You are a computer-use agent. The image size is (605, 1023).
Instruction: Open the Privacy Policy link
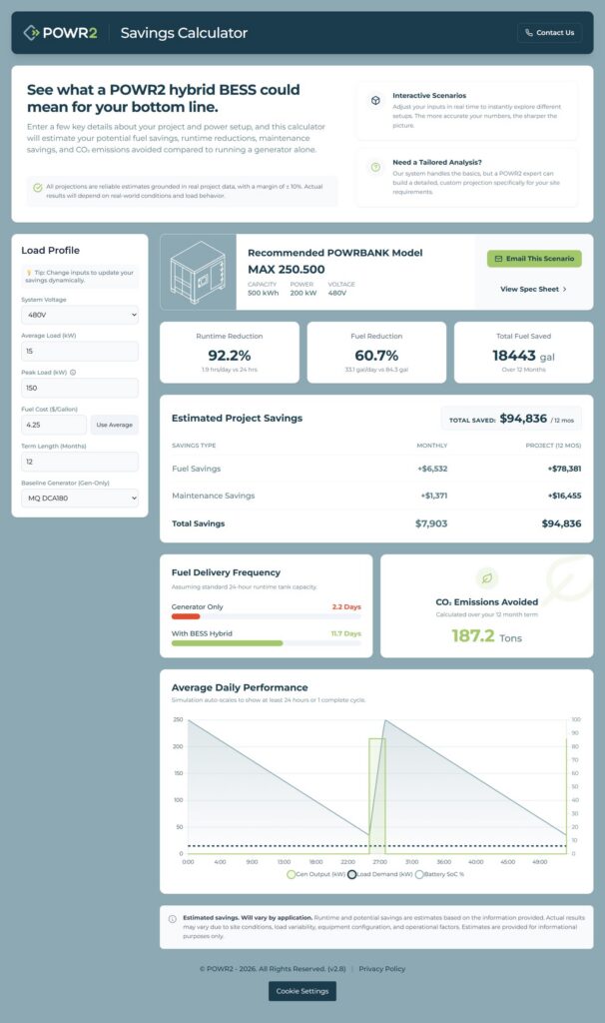tap(382, 969)
